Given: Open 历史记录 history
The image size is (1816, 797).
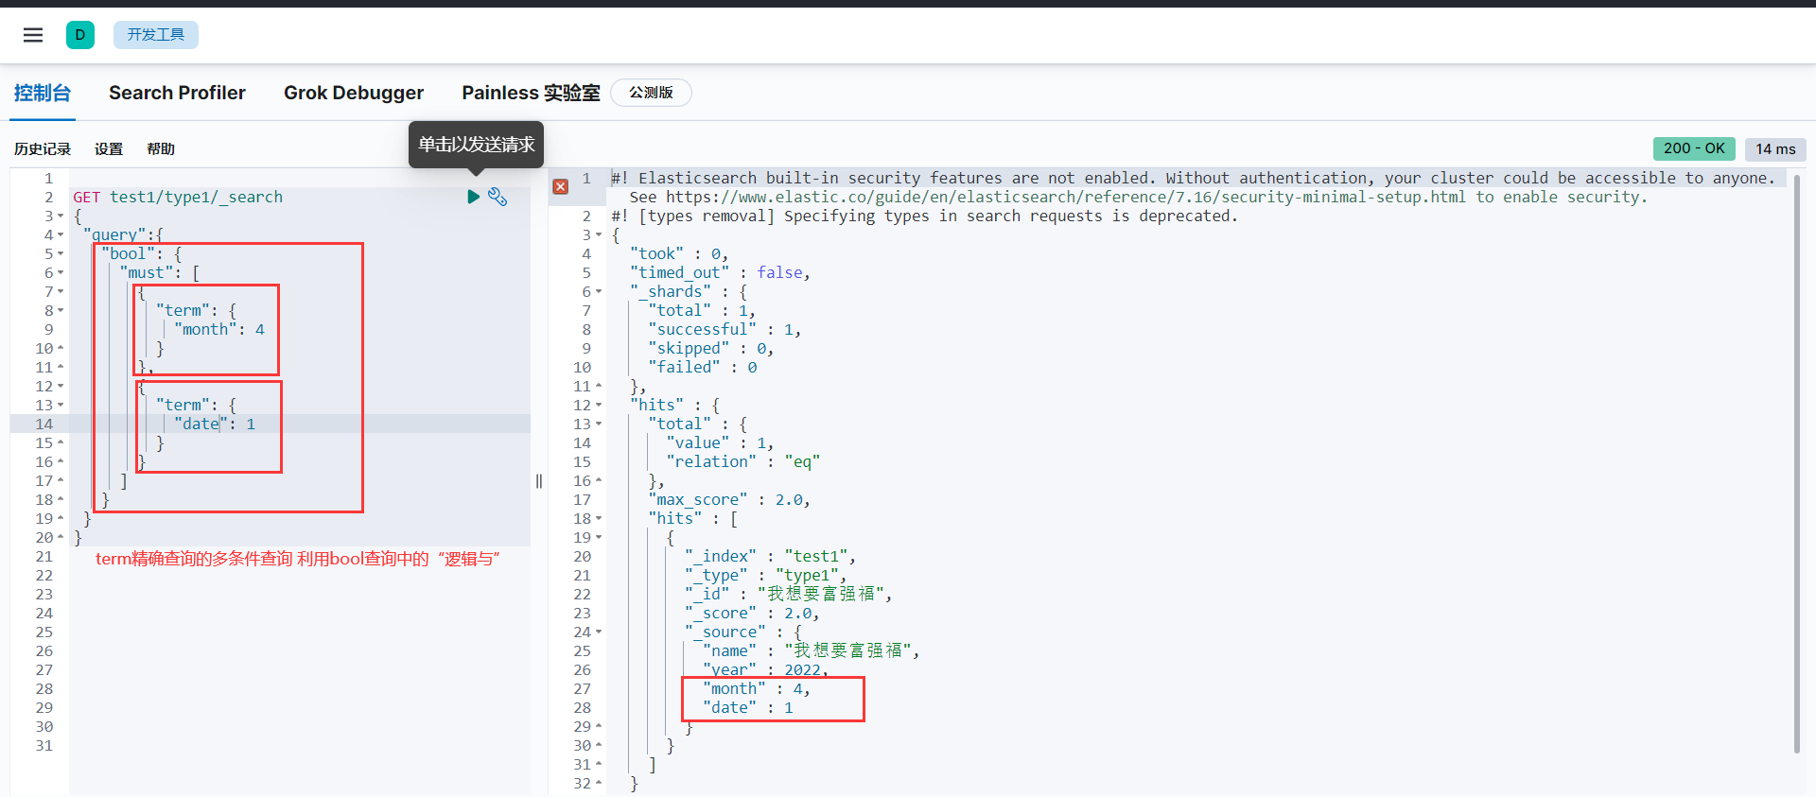Looking at the screenshot, I should click(43, 149).
